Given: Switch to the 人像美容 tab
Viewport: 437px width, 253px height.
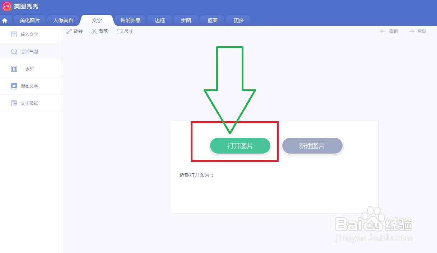Looking at the screenshot, I should coord(63,20).
